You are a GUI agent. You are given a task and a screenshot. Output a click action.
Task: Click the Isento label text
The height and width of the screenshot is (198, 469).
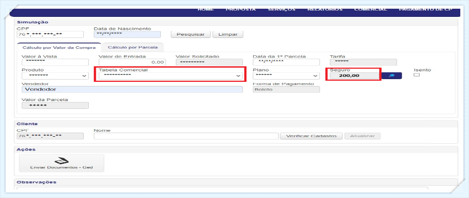click(x=422, y=70)
